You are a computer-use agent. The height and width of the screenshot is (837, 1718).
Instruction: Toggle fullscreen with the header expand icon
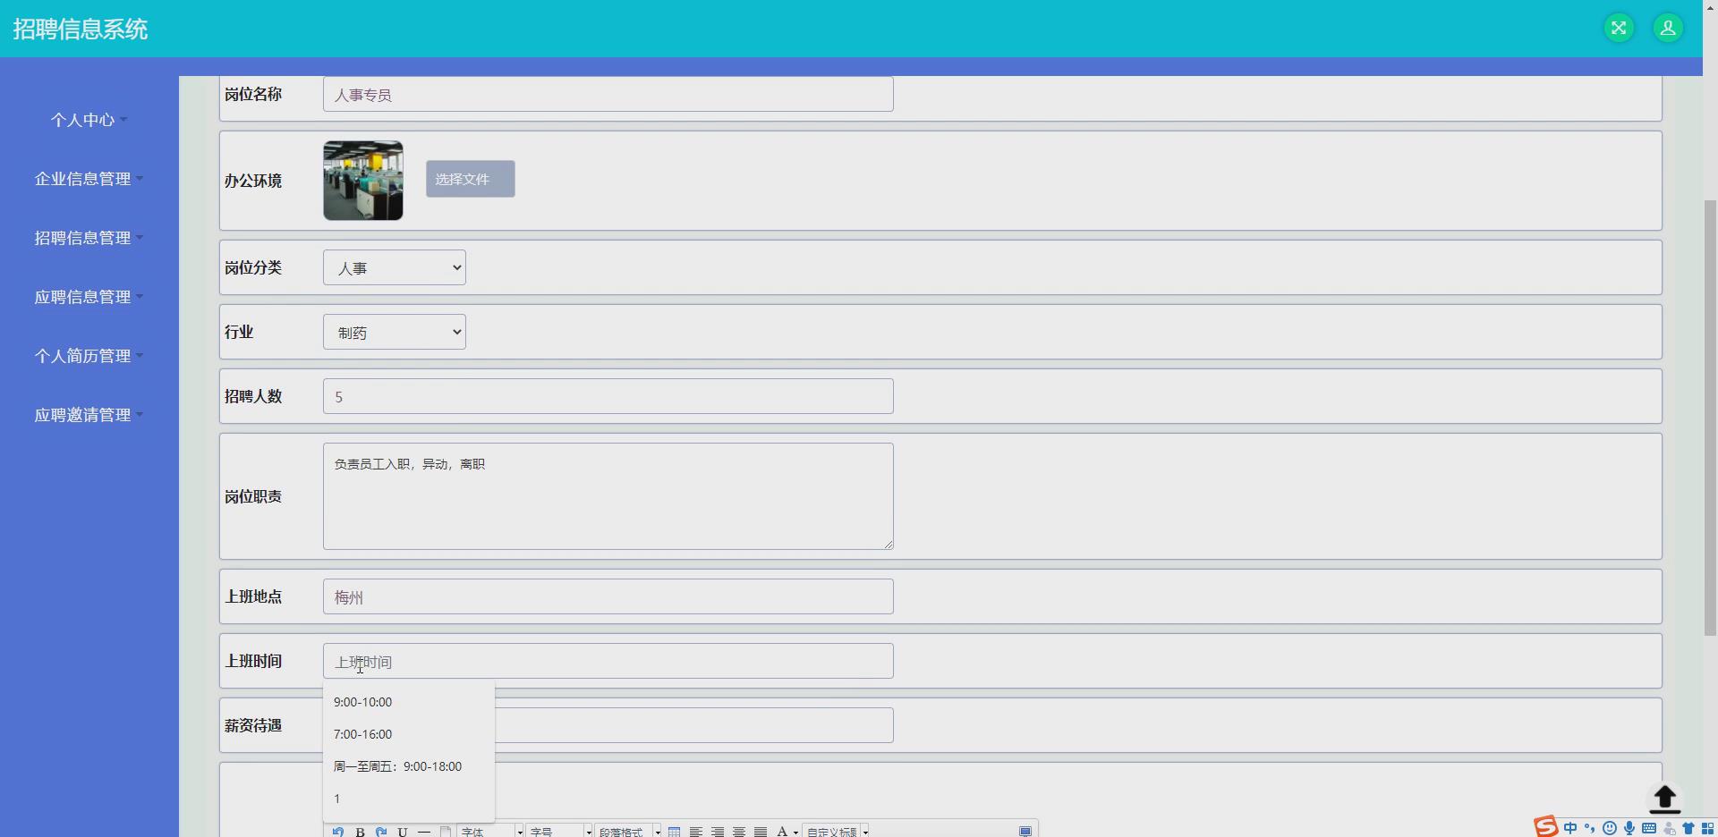pos(1619,28)
